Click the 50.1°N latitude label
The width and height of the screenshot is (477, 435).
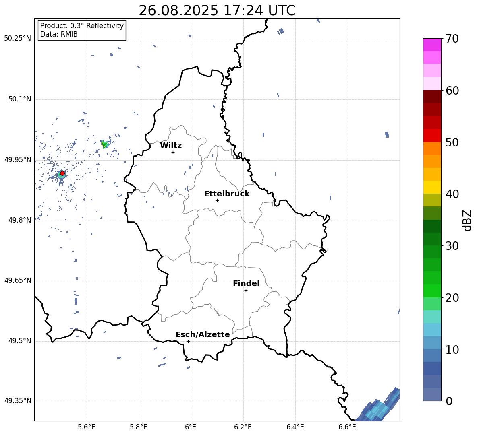[20, 99]
